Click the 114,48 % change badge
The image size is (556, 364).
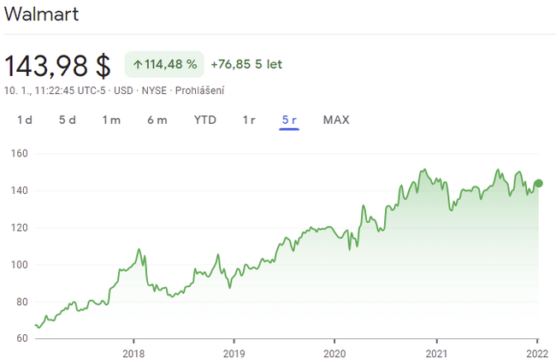tap(164, 64)
